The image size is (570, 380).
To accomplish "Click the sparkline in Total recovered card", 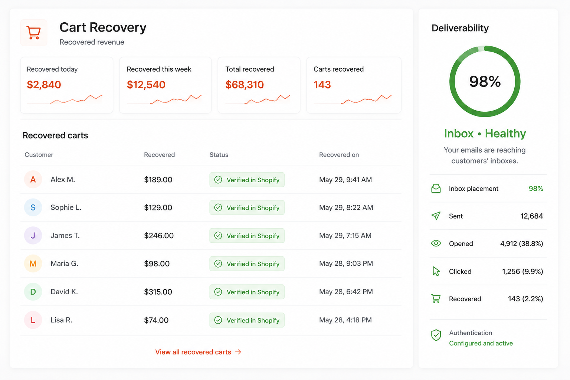I will [x=267, y=99].
